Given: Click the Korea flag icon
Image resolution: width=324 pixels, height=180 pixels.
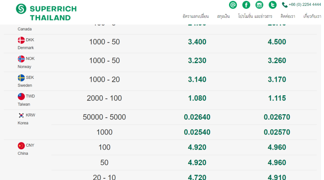Looking at the screenshot, I should pyautogui.click(x=21, y=115).
